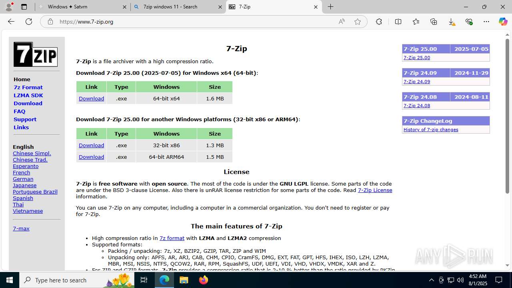Launch Copilot sidebar icon

click(503, 22)
